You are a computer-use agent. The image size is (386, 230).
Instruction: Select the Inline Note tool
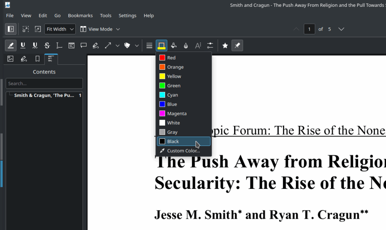coord(71,46)
